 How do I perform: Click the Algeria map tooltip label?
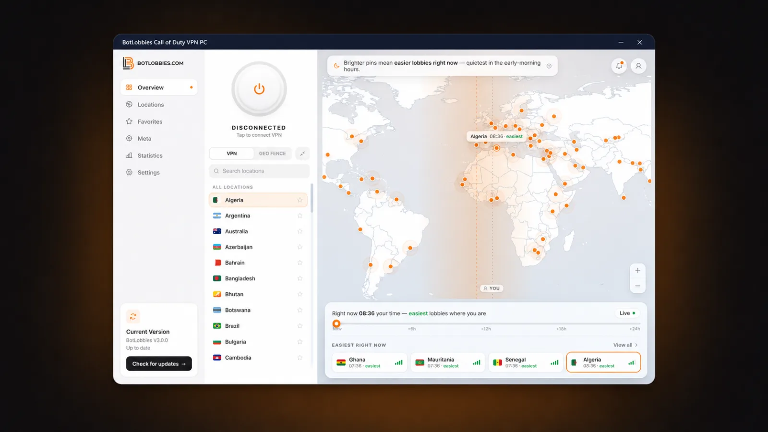[x=496, y=136]
